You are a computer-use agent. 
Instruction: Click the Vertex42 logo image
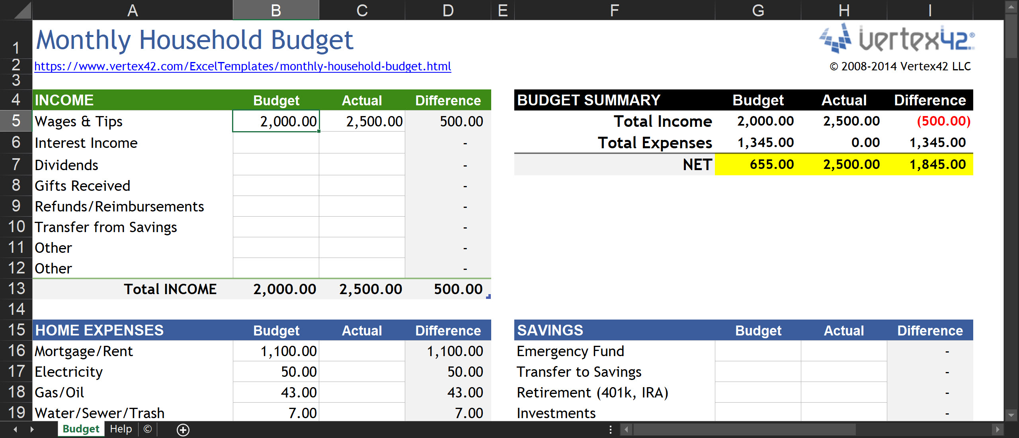pyautogui.click(x=896, y=39)
